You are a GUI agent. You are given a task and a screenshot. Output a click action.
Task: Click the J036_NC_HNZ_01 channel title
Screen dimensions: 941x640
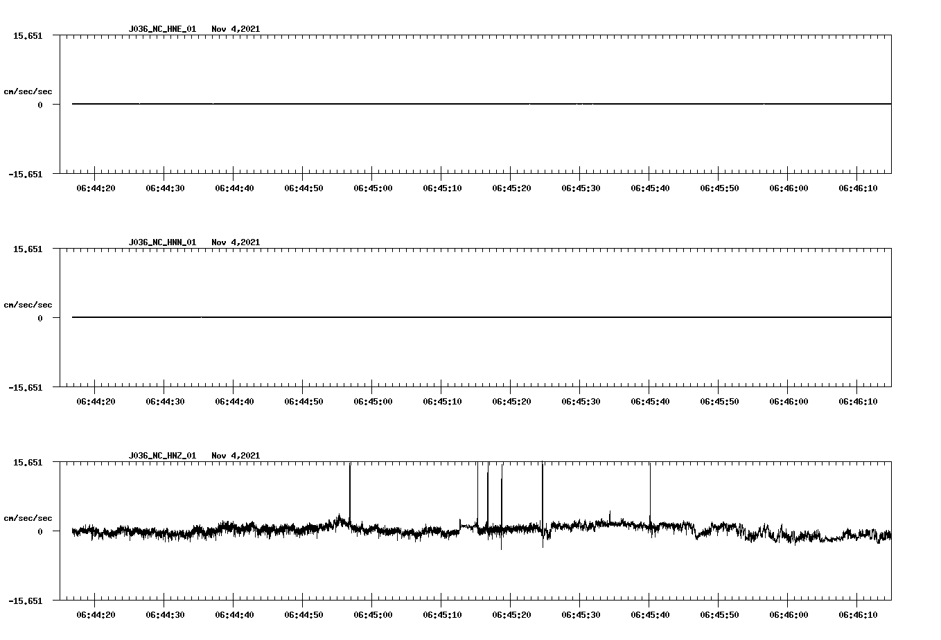(162, 456)
